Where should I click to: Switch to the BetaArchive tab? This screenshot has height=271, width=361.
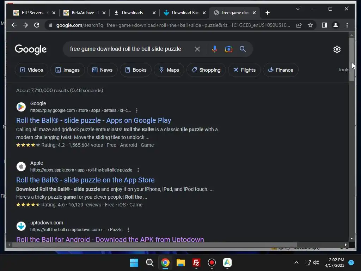tap(81, 13)
